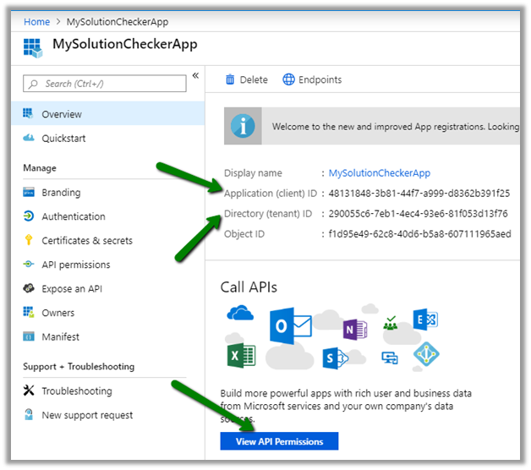Go to Authentication settings
The height and width of the screenshot is (470, 531).
pyautogui.click(x=74, y=216)
